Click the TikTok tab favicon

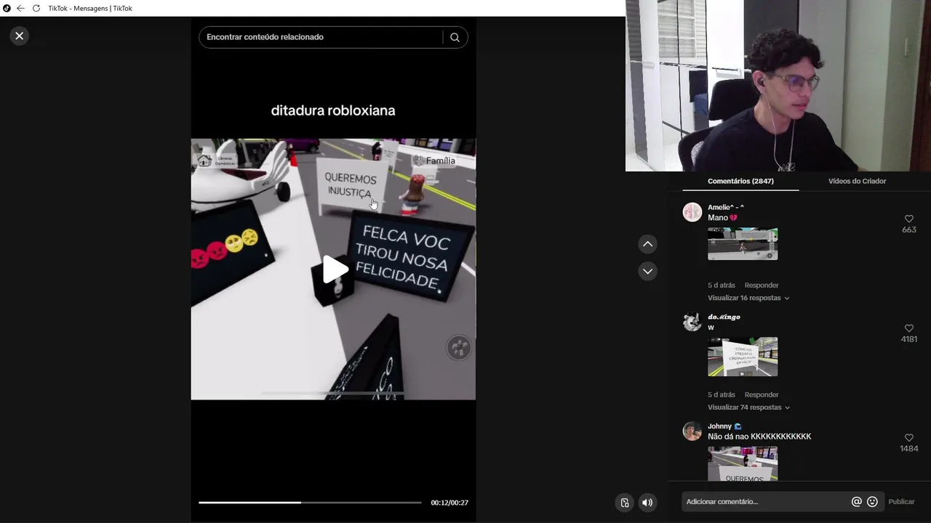[7, 8]
